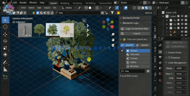This screenshot has width=190, height=96.
Task: Click the red X axis gizmo ball
Action: point(112,27)
